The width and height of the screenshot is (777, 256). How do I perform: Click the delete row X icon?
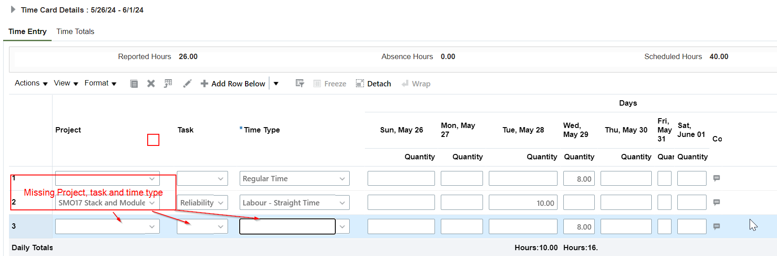[x=151, y=84]
